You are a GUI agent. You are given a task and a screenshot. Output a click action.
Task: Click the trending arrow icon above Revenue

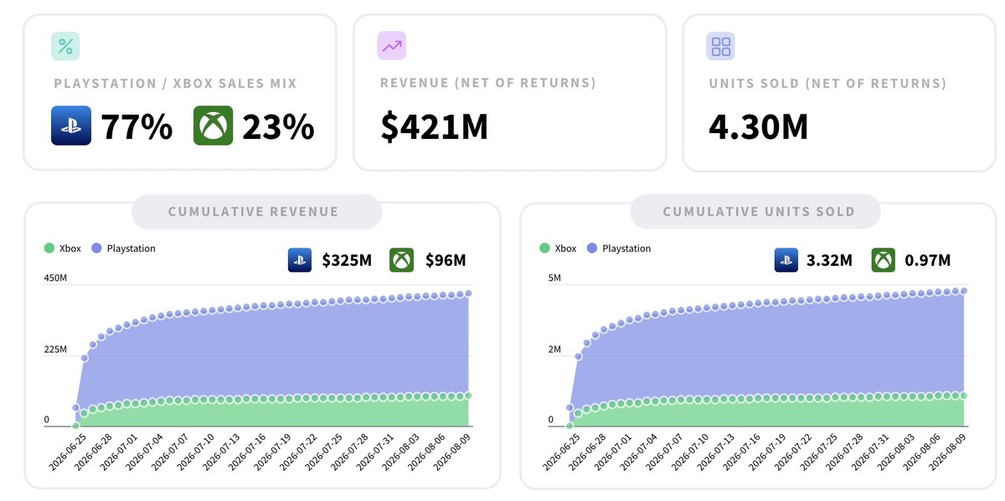point(391,46)
